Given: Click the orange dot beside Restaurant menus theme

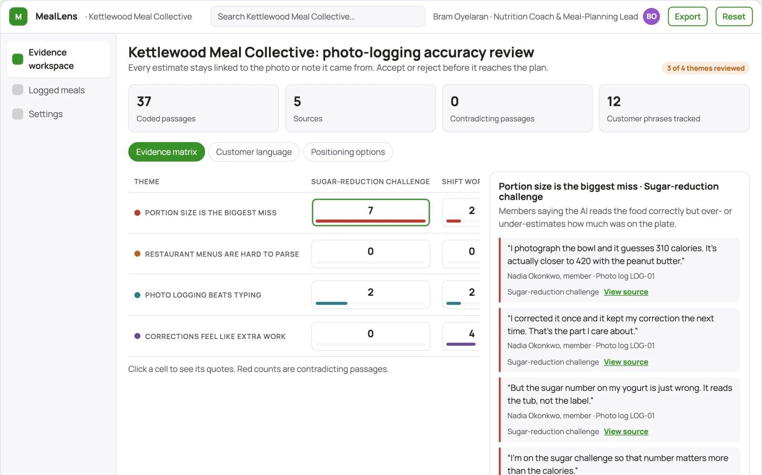Looking at the screenshot, I should point(137,254).
